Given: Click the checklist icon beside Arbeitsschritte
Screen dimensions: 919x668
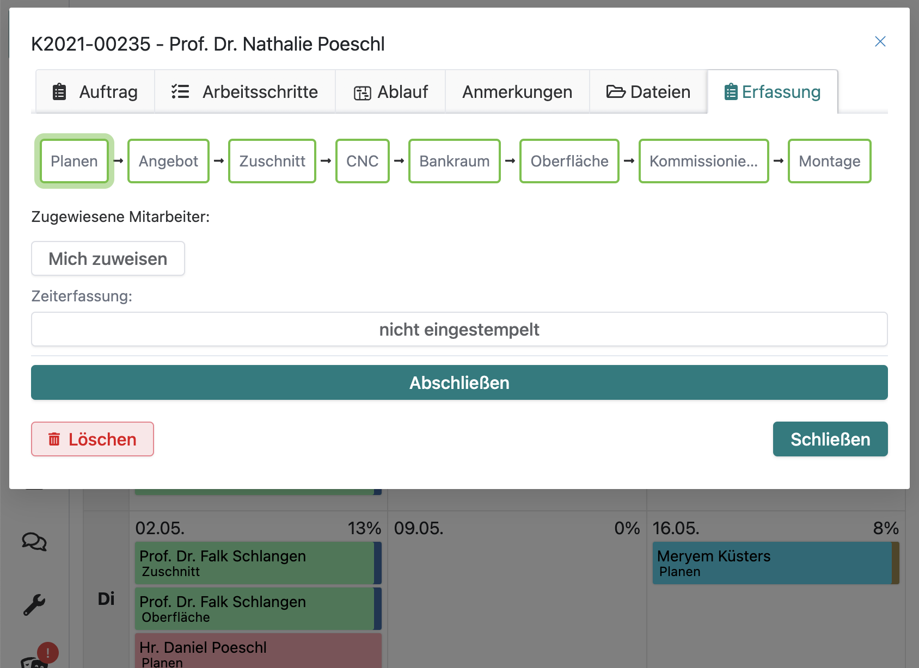Looking at the screenshot, I should [x=180, y=91].
